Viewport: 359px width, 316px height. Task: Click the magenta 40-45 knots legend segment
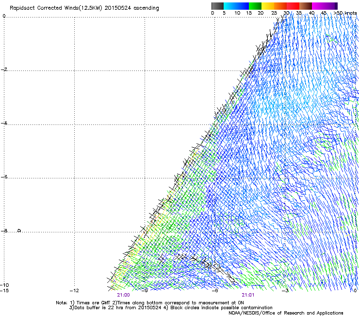pyautogui.click(x=318, y=6)
